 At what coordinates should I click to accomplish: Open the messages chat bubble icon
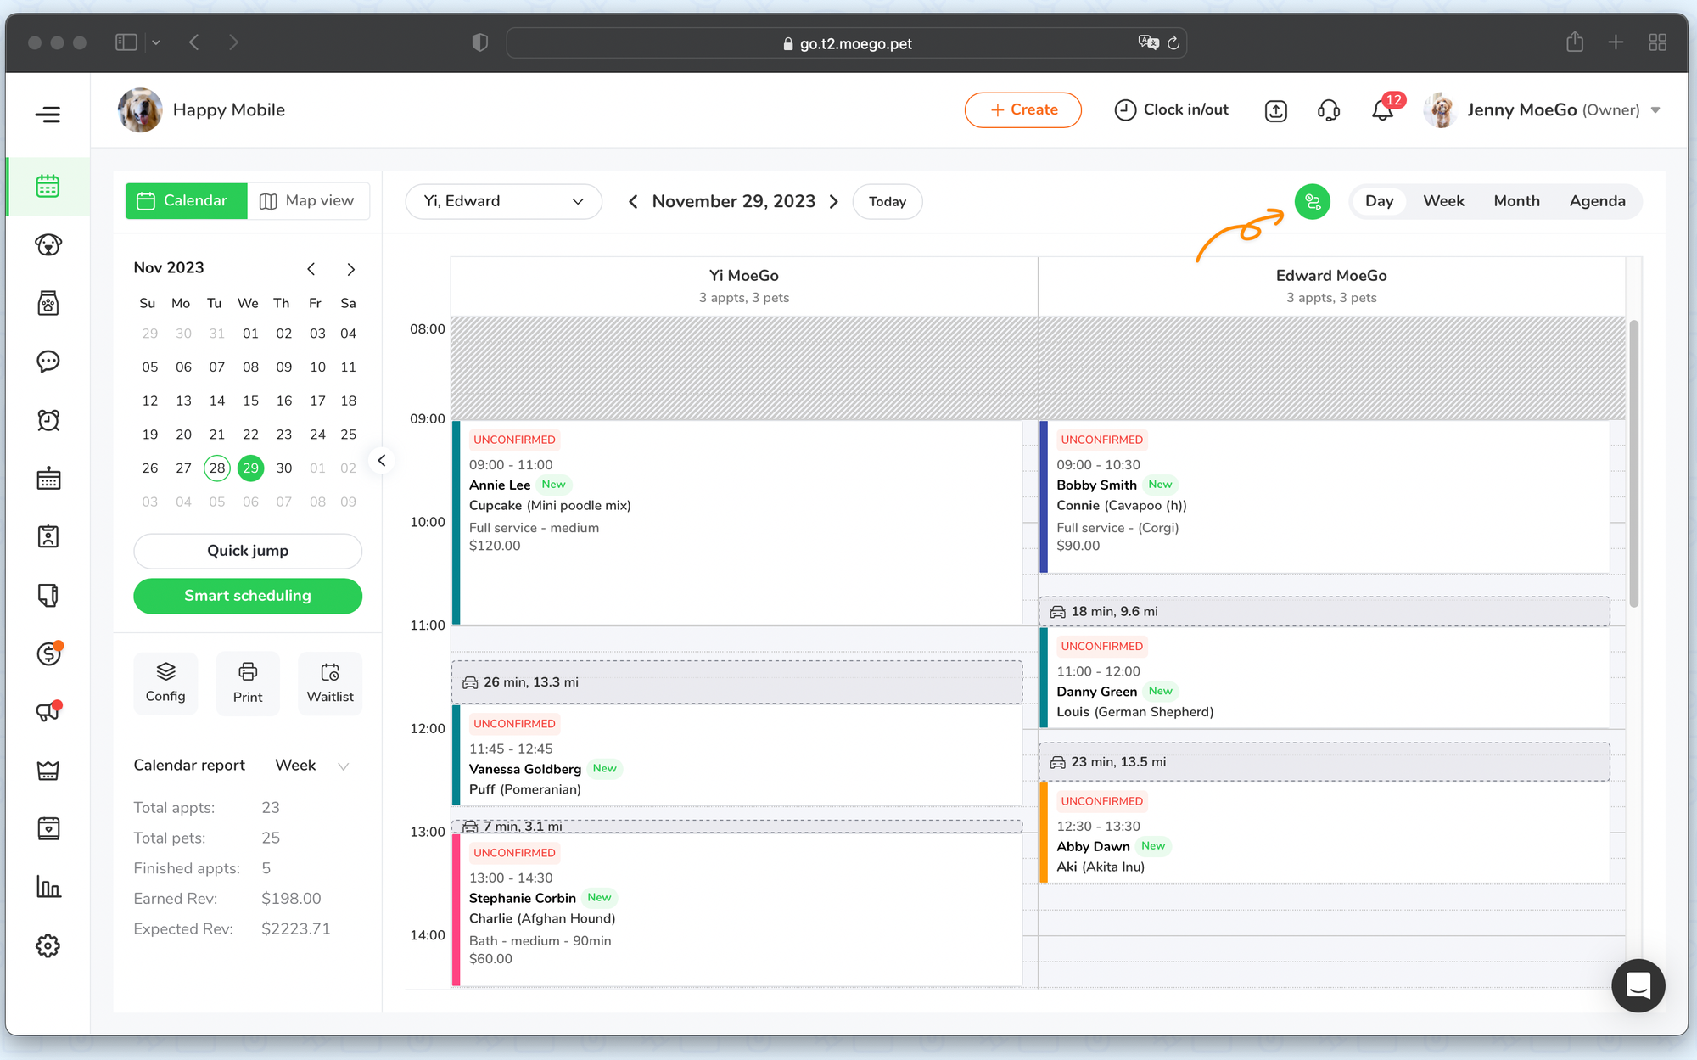pyautogui.click(x=48, y=362)
